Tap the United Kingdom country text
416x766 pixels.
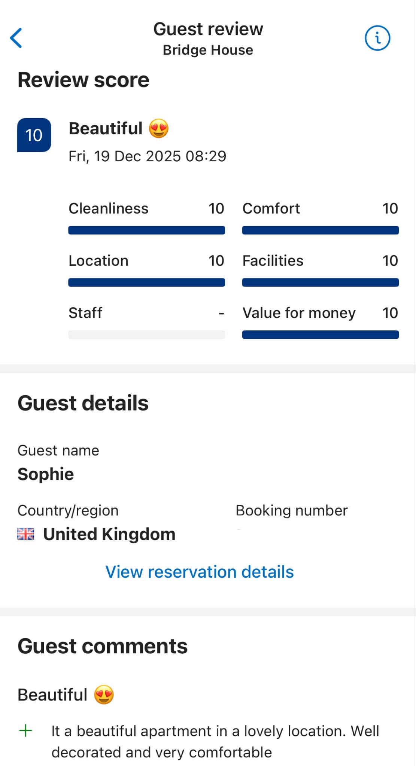[x=109, y=534]
